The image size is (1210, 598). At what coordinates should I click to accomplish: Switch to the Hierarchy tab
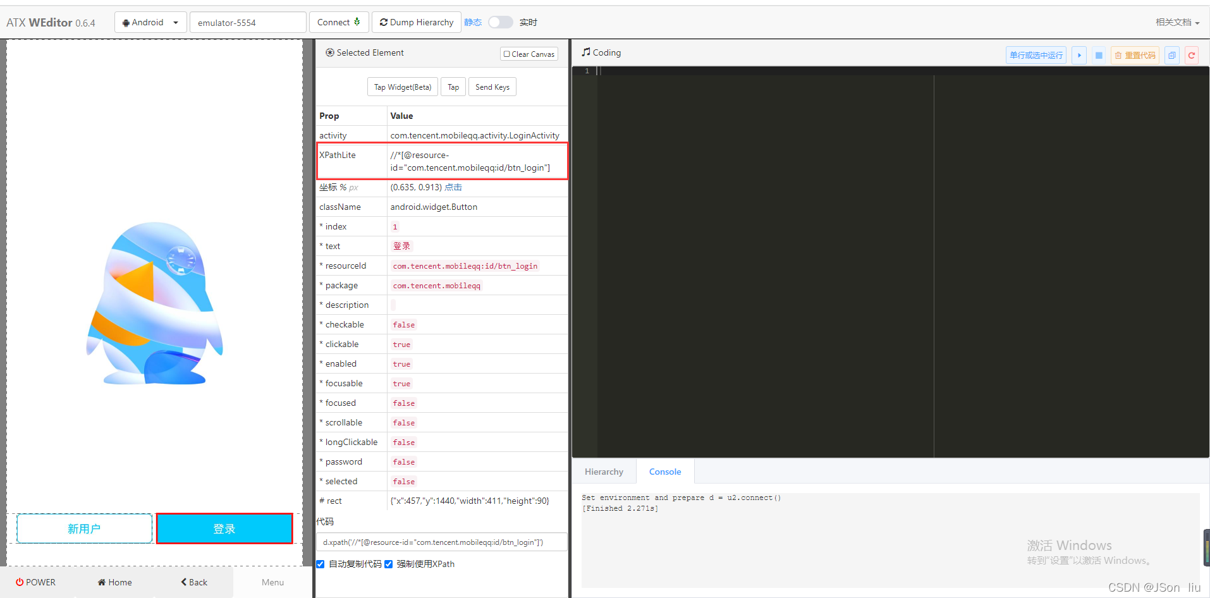point(604,472)
